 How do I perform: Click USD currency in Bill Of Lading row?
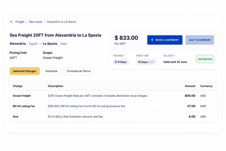203,106
